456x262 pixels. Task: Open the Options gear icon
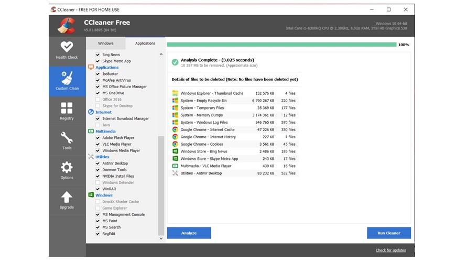click(67, 167)
